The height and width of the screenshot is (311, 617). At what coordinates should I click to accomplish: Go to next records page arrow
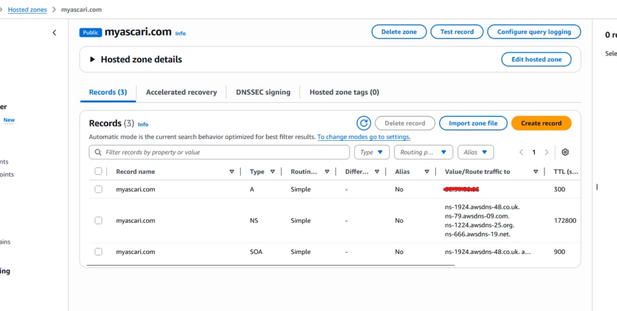(x=547, y=152)
